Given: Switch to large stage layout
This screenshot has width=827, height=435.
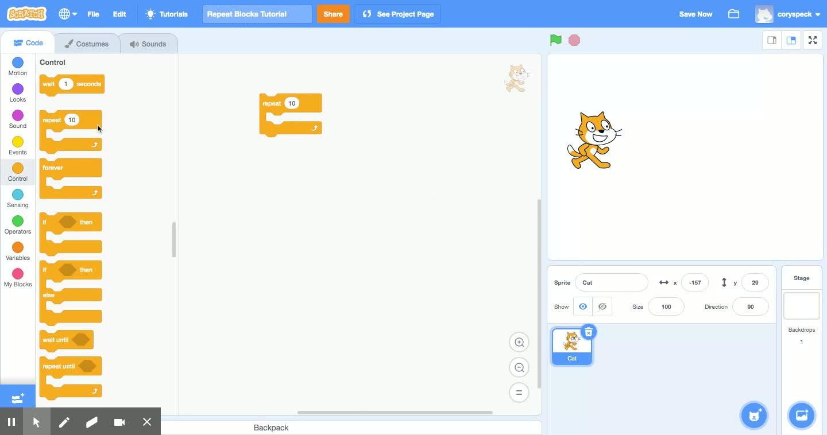Looking at the screenshot, I should [x=791, y=40].
